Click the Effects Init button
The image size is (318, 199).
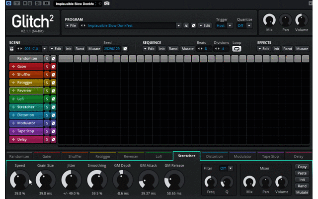(276, 49)
